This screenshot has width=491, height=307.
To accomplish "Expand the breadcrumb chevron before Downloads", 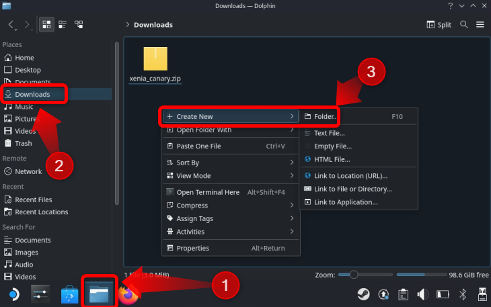I will pos(127,24).
